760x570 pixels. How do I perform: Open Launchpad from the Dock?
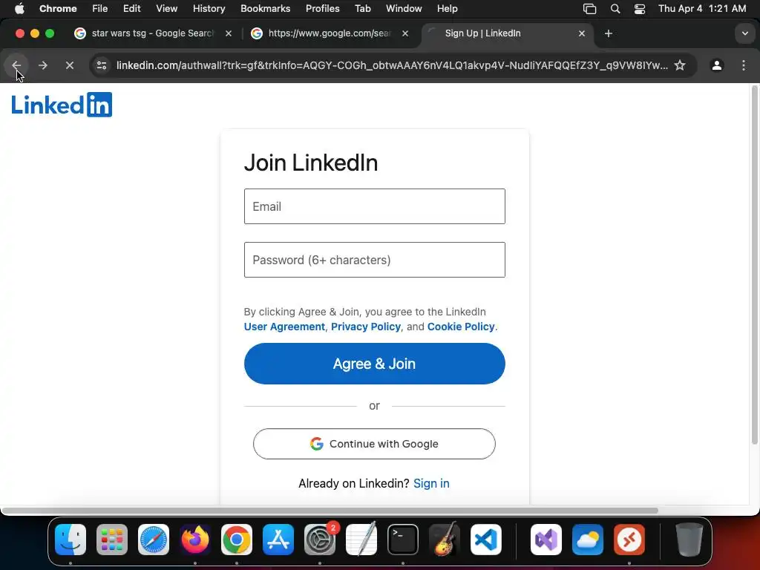(x=112, y=540)
